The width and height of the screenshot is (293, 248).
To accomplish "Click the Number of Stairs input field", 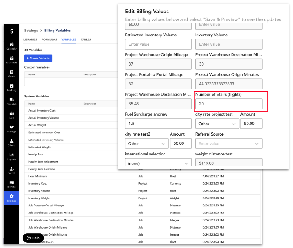I will [228, 104].
